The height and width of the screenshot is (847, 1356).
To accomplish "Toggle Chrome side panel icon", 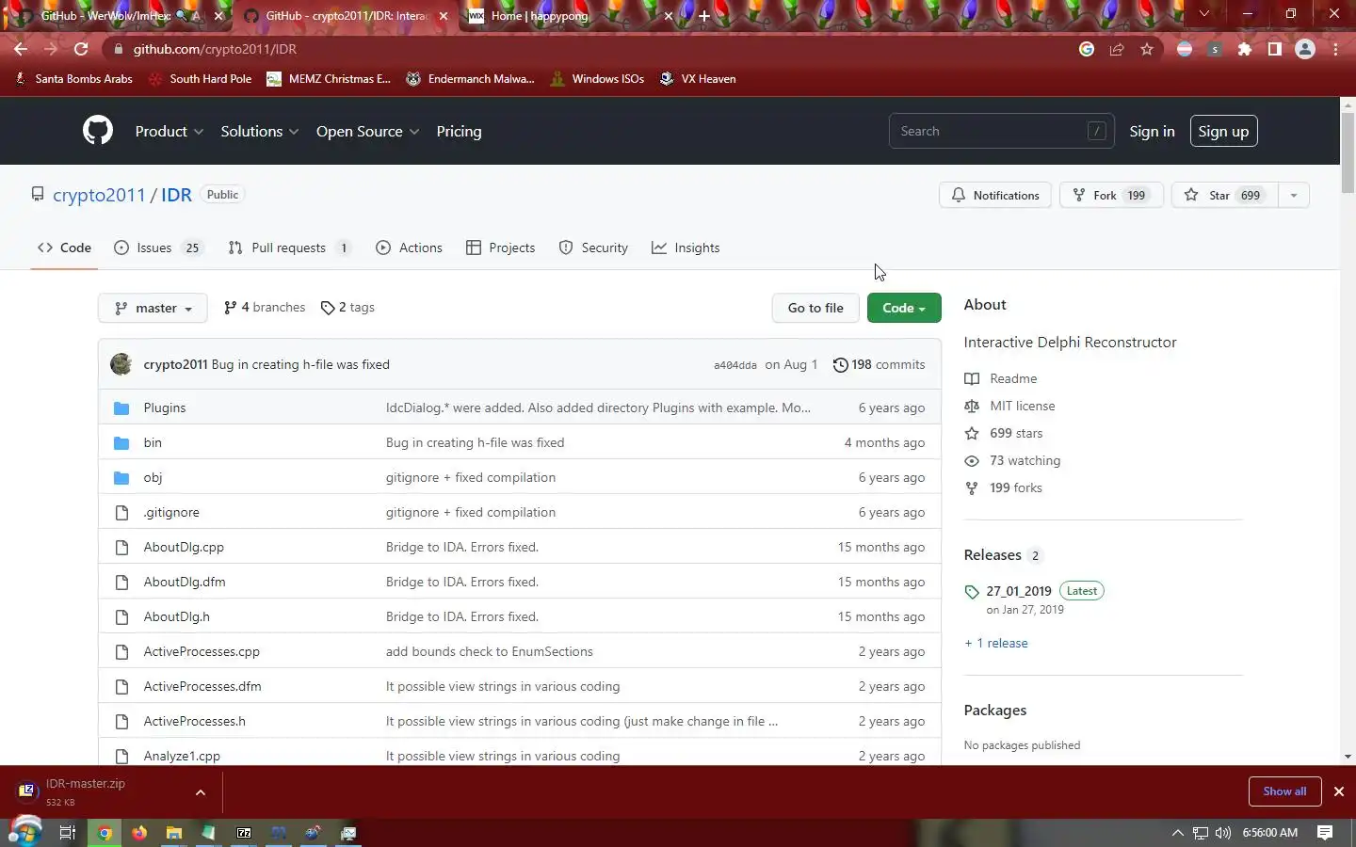I will tap(1275, 49).
